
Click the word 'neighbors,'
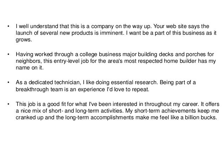click(x=29, y=61)
